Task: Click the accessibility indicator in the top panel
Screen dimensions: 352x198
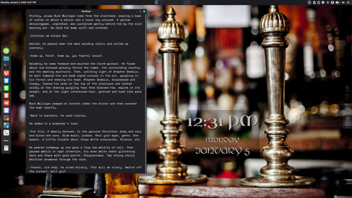Action: click(x=332, y=2)
